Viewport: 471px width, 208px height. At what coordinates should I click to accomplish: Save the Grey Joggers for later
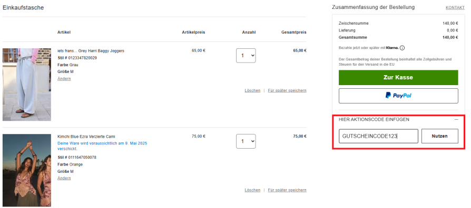click(x=287, y=90)
